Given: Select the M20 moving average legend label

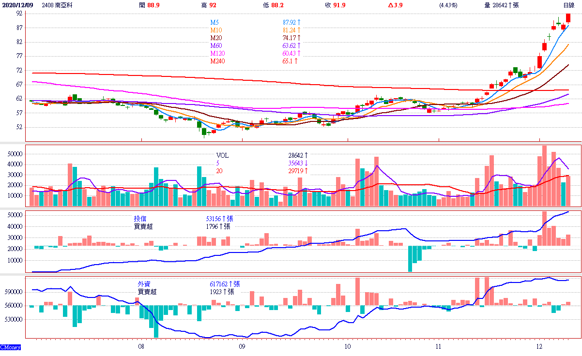Looking at the screenshot, I should point(216,38).
